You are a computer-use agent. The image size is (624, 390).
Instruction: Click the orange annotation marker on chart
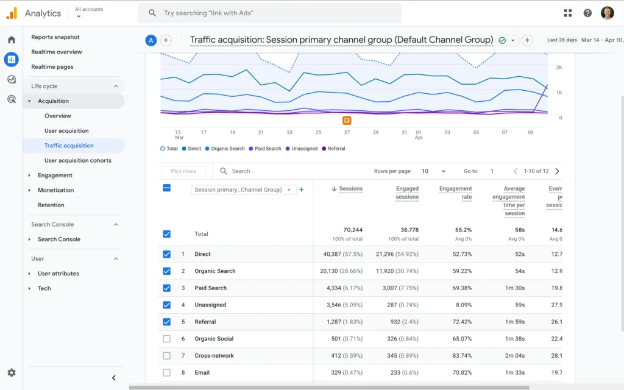(347, 121)
